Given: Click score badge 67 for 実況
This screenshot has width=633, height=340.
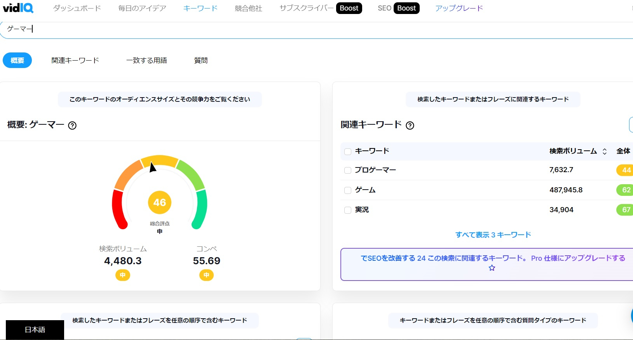Looking at the screenshot, I should pyautogui.click(x=625, y=210).
